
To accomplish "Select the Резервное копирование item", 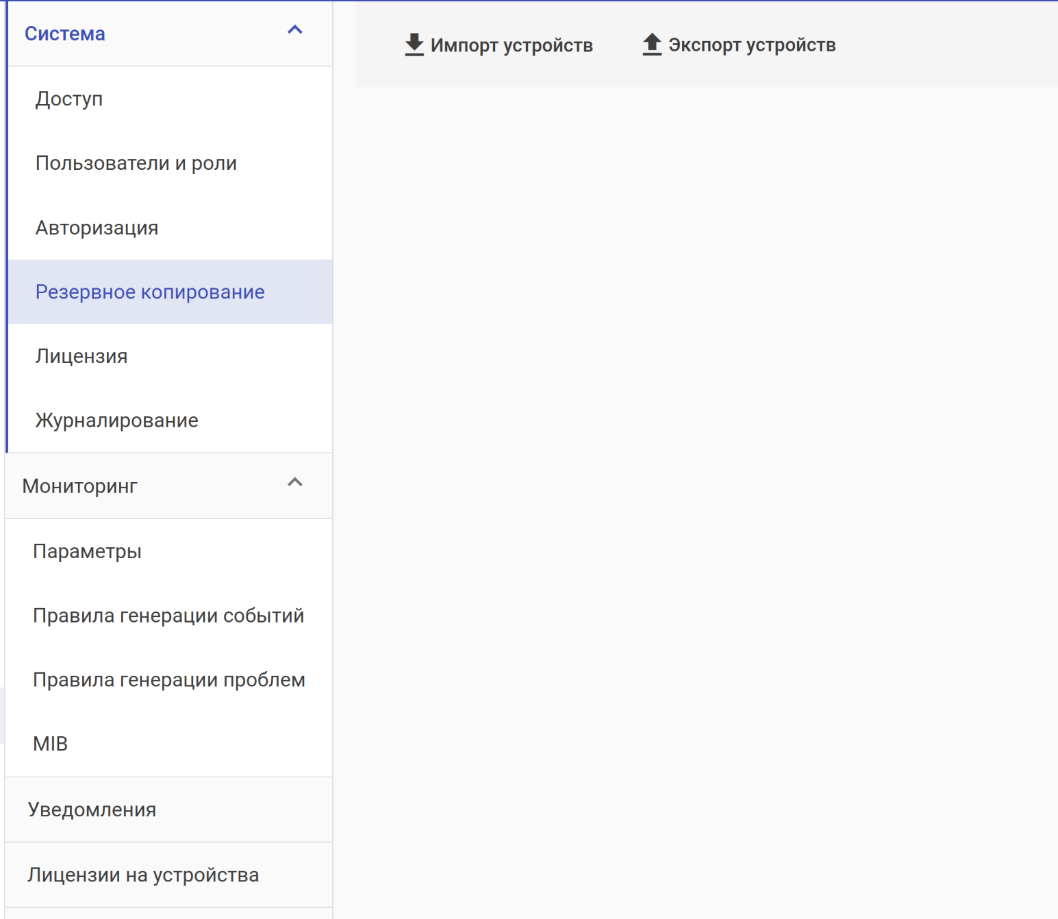I will (150, 292).
